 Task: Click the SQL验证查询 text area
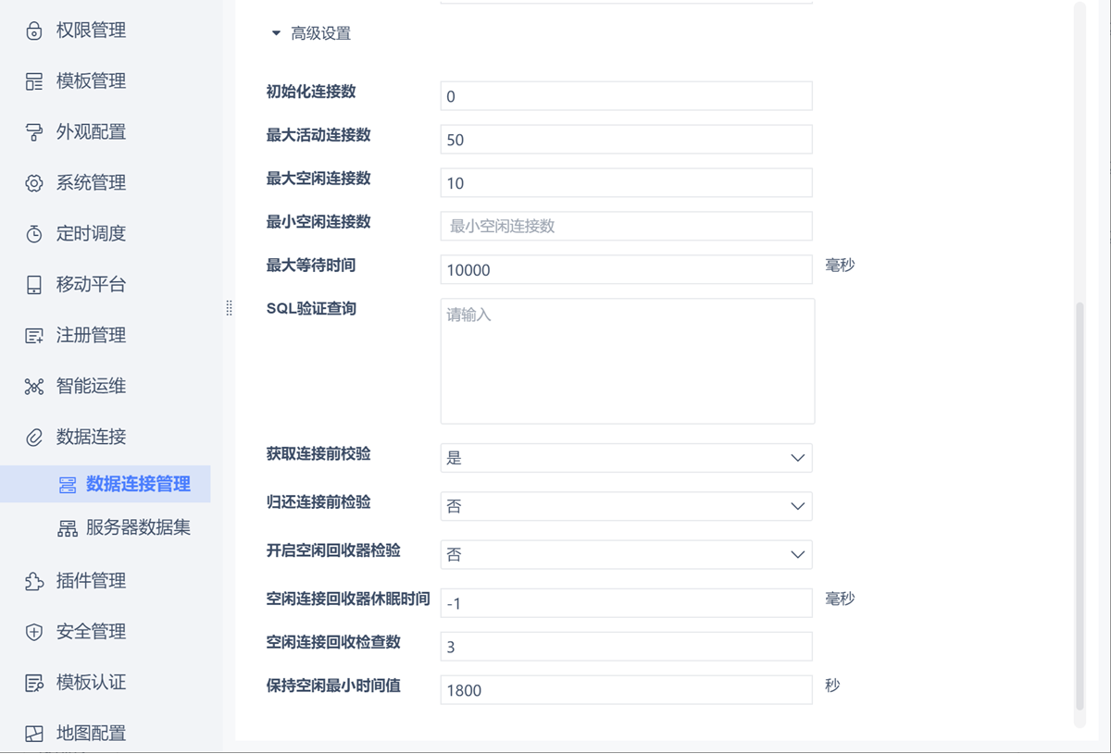tap(627, 361)
